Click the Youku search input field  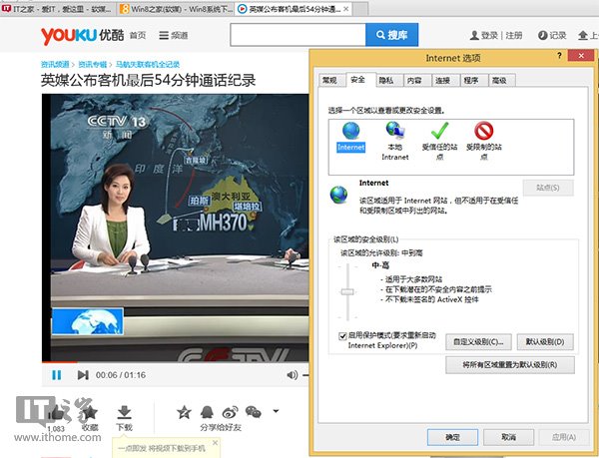coord(297,35)
